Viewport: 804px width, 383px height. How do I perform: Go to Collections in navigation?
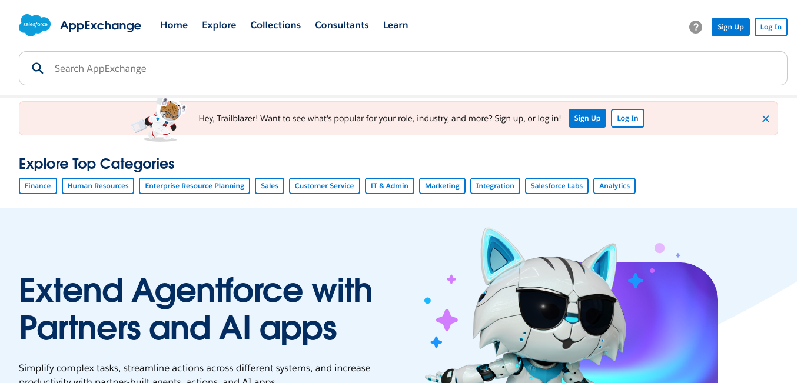[275, 25]
